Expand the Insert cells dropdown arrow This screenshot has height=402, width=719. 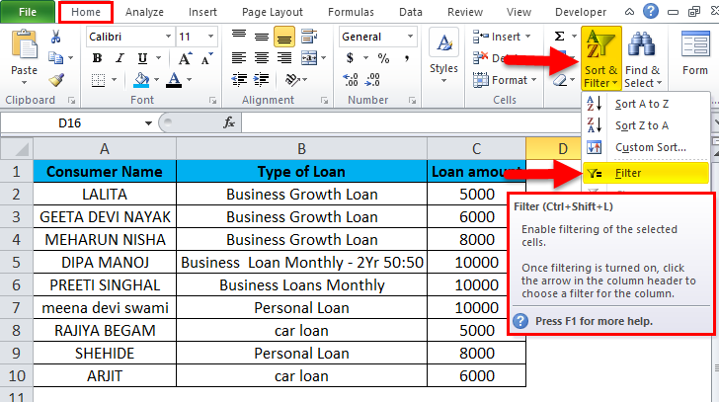click(527, 37)
